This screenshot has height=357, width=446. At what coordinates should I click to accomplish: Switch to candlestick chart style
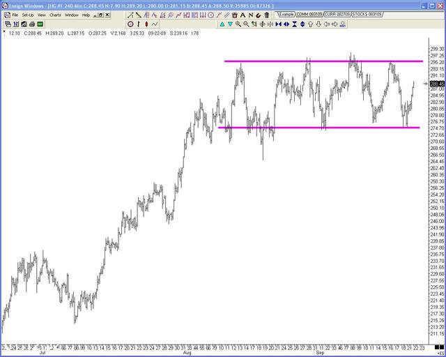[146, 24]
